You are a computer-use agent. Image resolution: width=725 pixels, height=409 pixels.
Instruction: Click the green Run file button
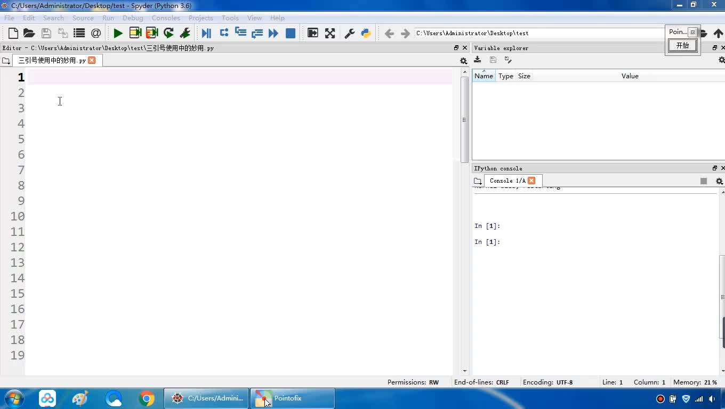point(118,33)
